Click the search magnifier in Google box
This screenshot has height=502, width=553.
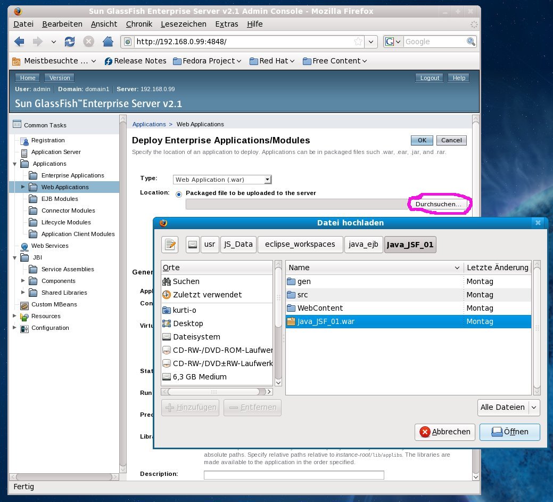click(x=471, y=42)
